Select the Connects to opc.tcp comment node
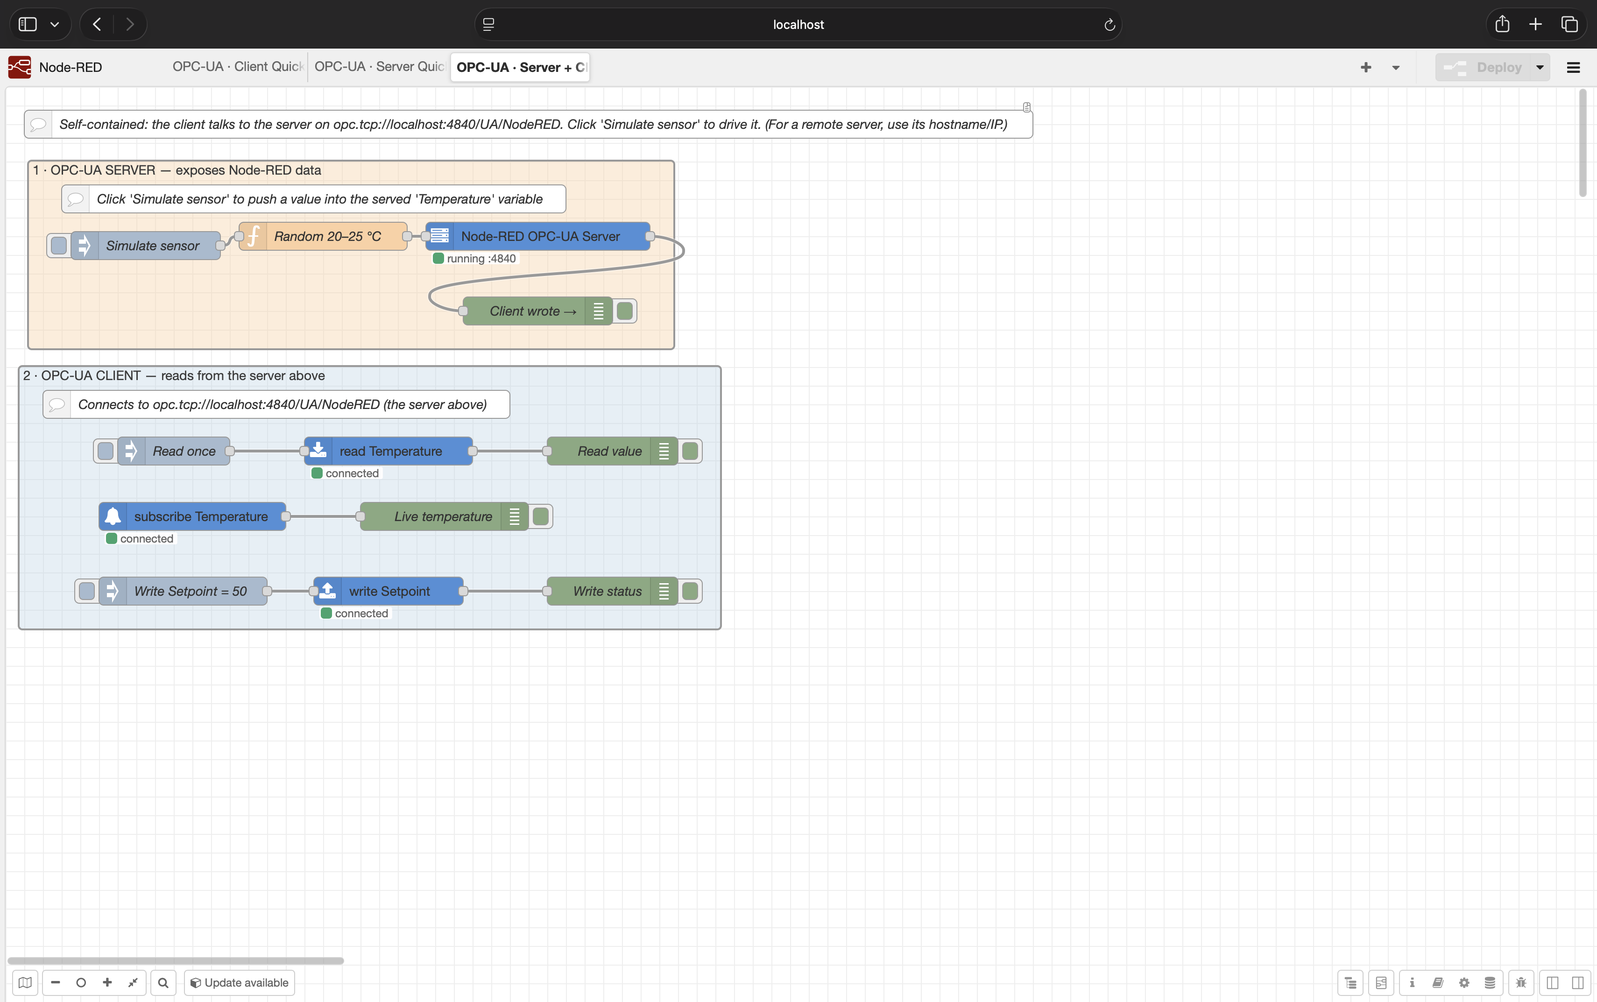Screen dimensions: 1597x1002 point(276,404)
